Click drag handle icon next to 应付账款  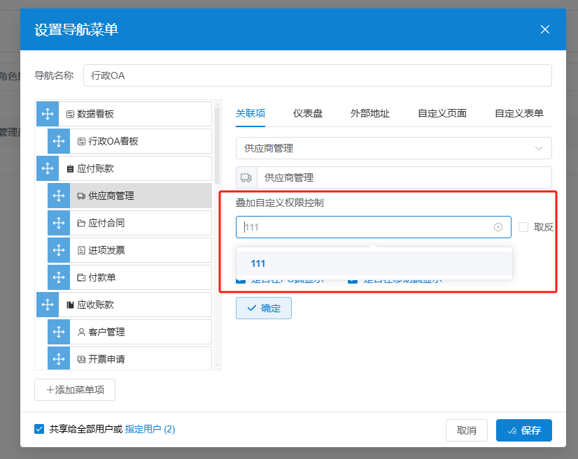[x=48, y=168]
